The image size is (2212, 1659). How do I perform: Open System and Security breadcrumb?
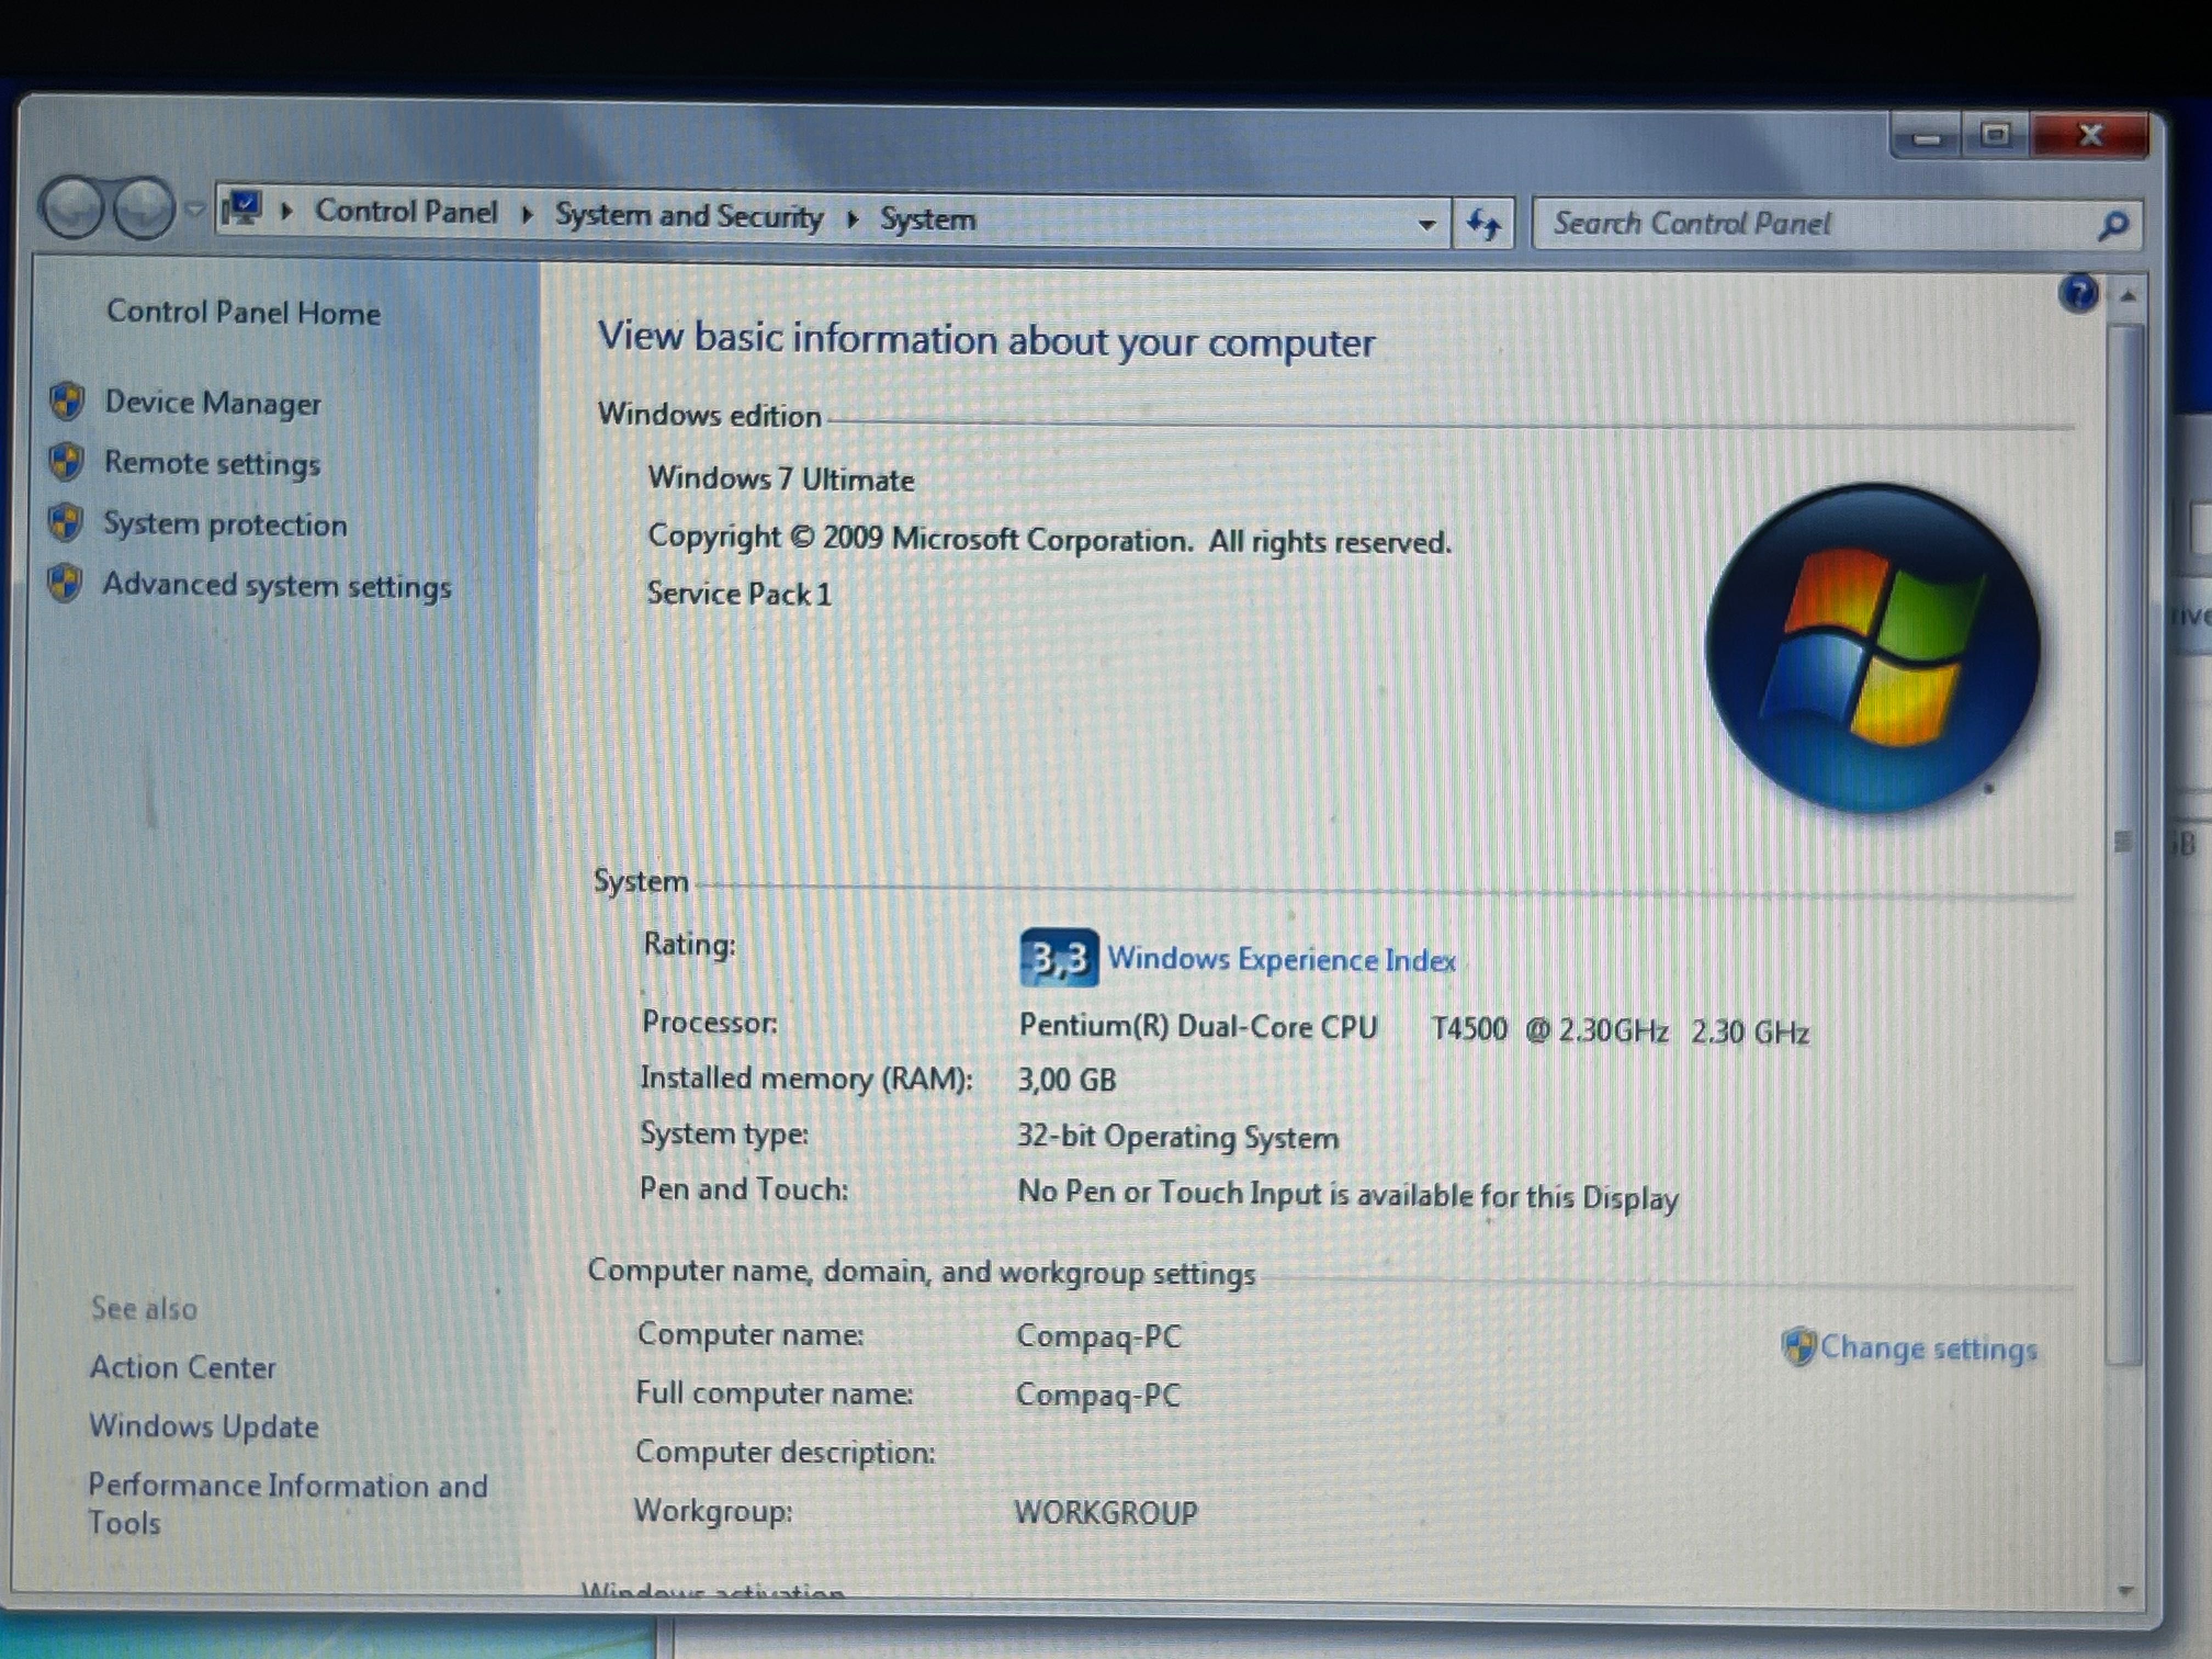689,216
